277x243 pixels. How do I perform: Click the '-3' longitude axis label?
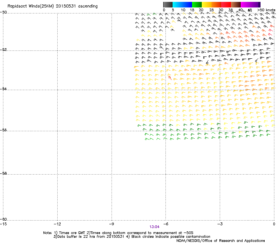[220, 224]
